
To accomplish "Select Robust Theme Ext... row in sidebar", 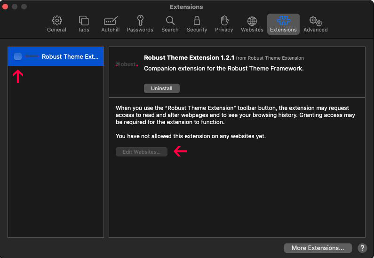I will 56,56.
